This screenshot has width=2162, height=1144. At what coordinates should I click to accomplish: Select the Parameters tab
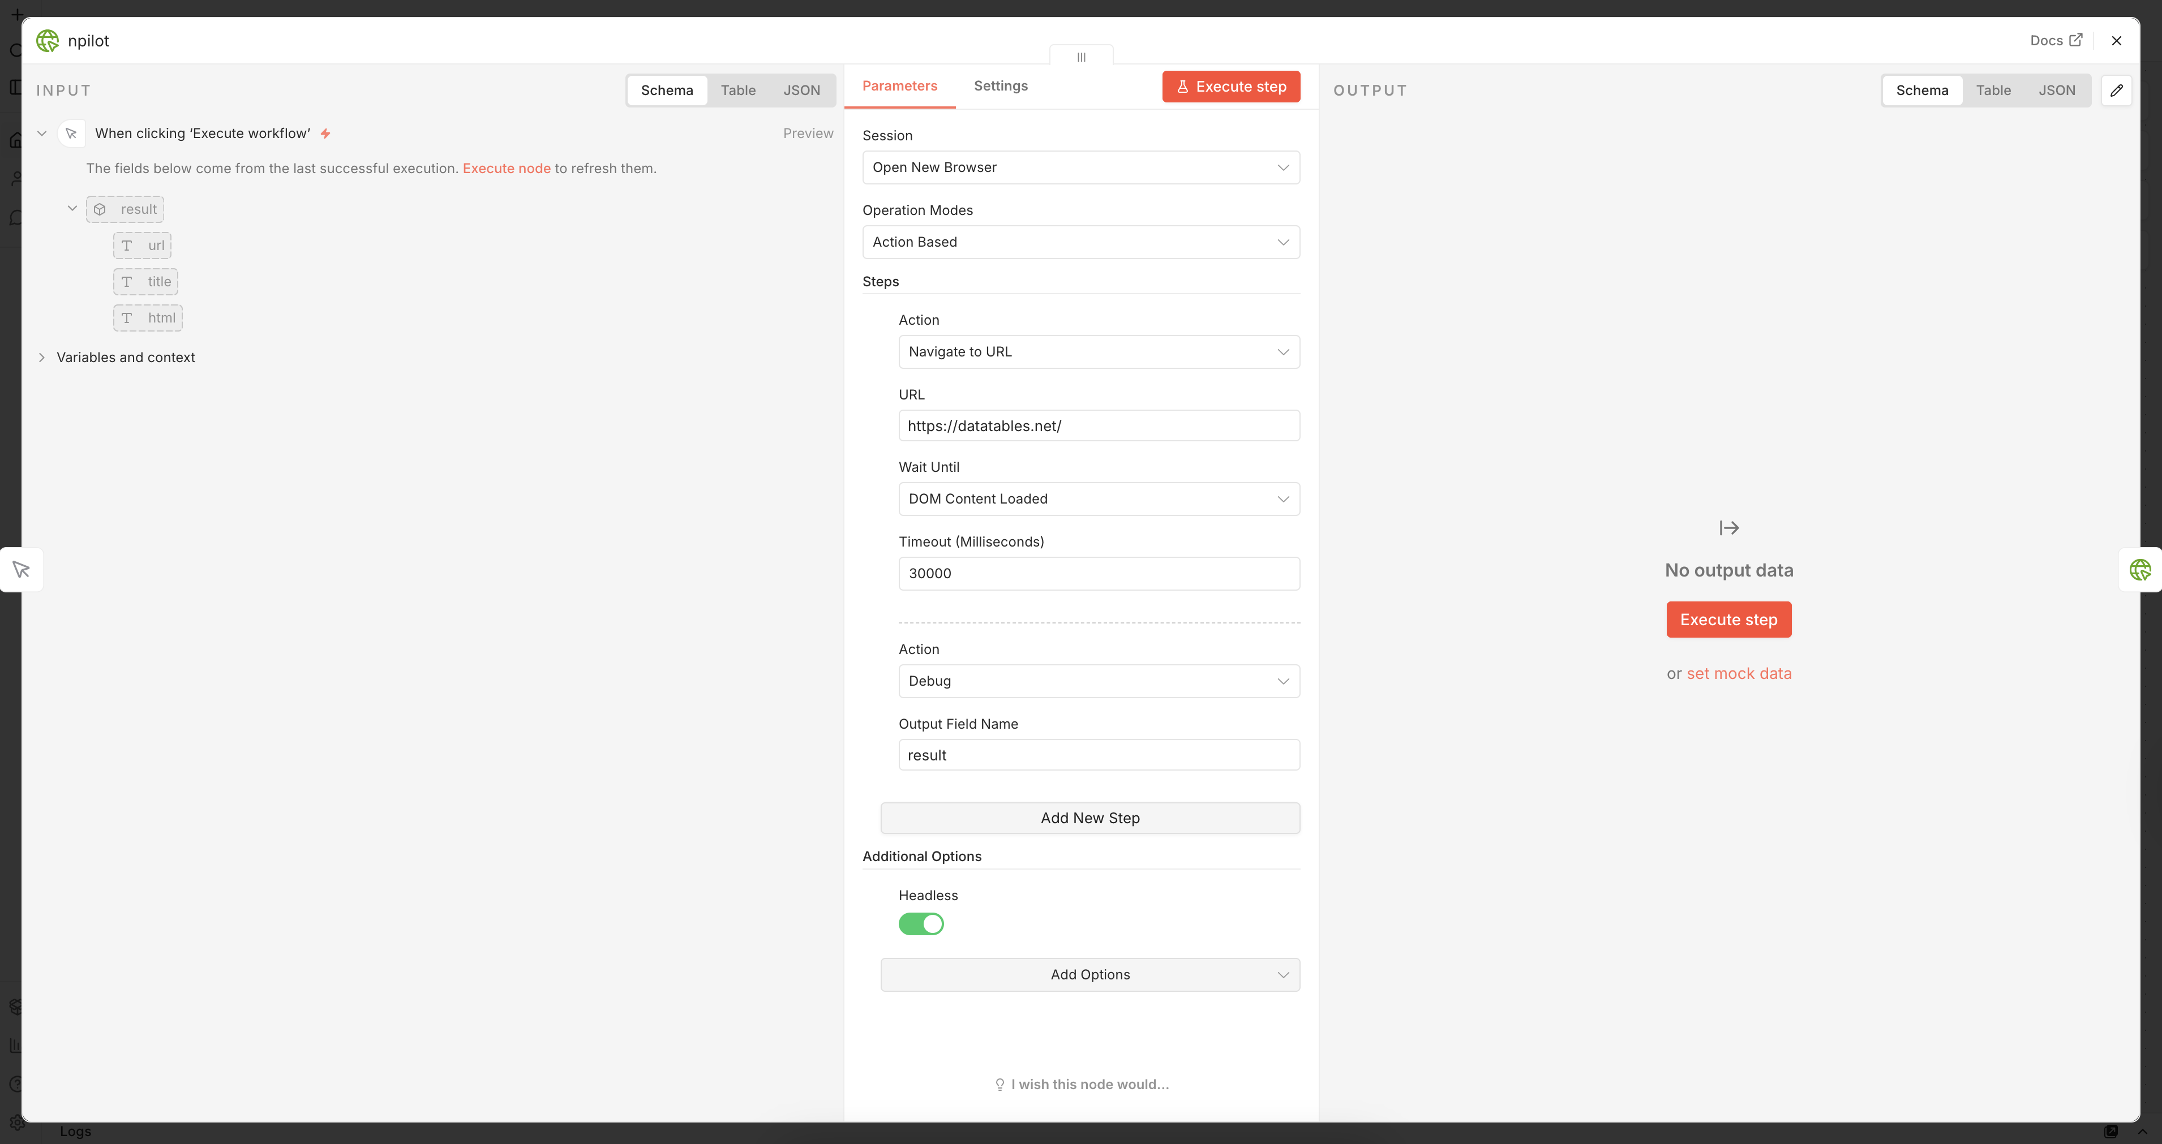900,85
